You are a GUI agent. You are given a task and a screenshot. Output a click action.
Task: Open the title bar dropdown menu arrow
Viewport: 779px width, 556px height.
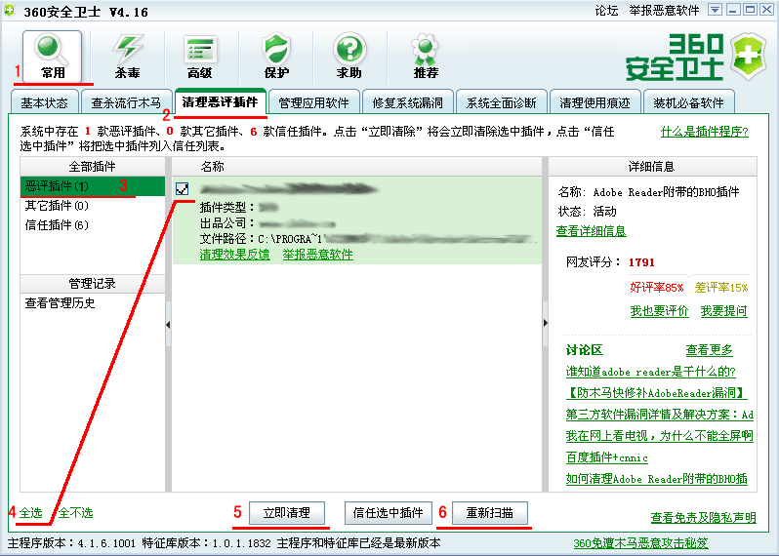[x=715, y=10]
